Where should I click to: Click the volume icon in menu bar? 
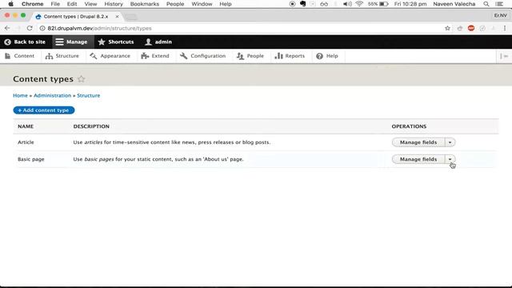pos(347,4)
